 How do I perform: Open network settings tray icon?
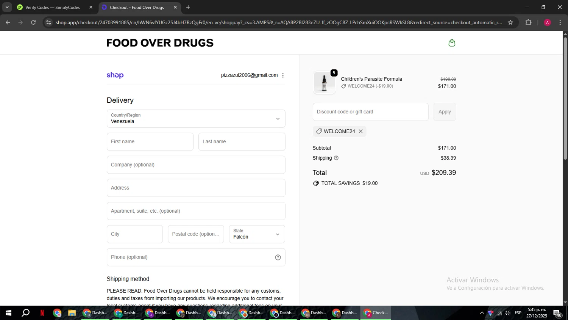499,313
